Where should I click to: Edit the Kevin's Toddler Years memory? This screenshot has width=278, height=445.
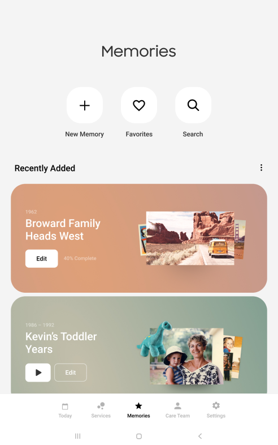(71, 373)
